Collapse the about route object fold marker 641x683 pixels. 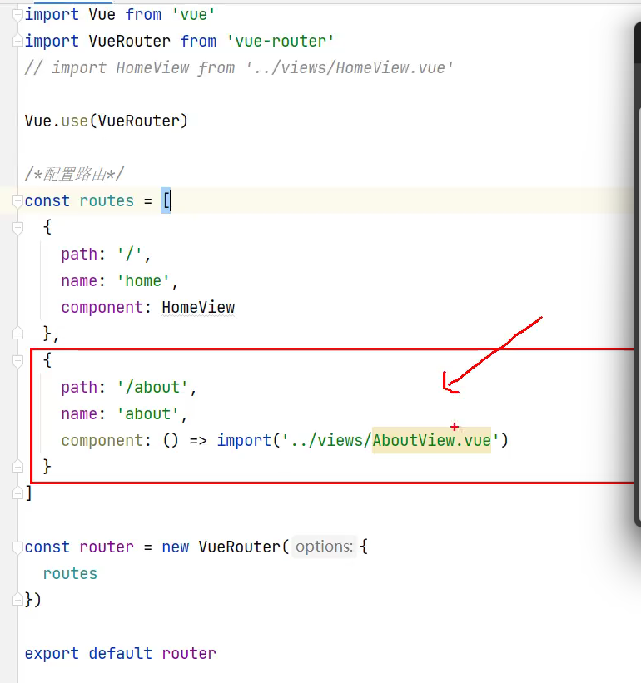point(17,361)
